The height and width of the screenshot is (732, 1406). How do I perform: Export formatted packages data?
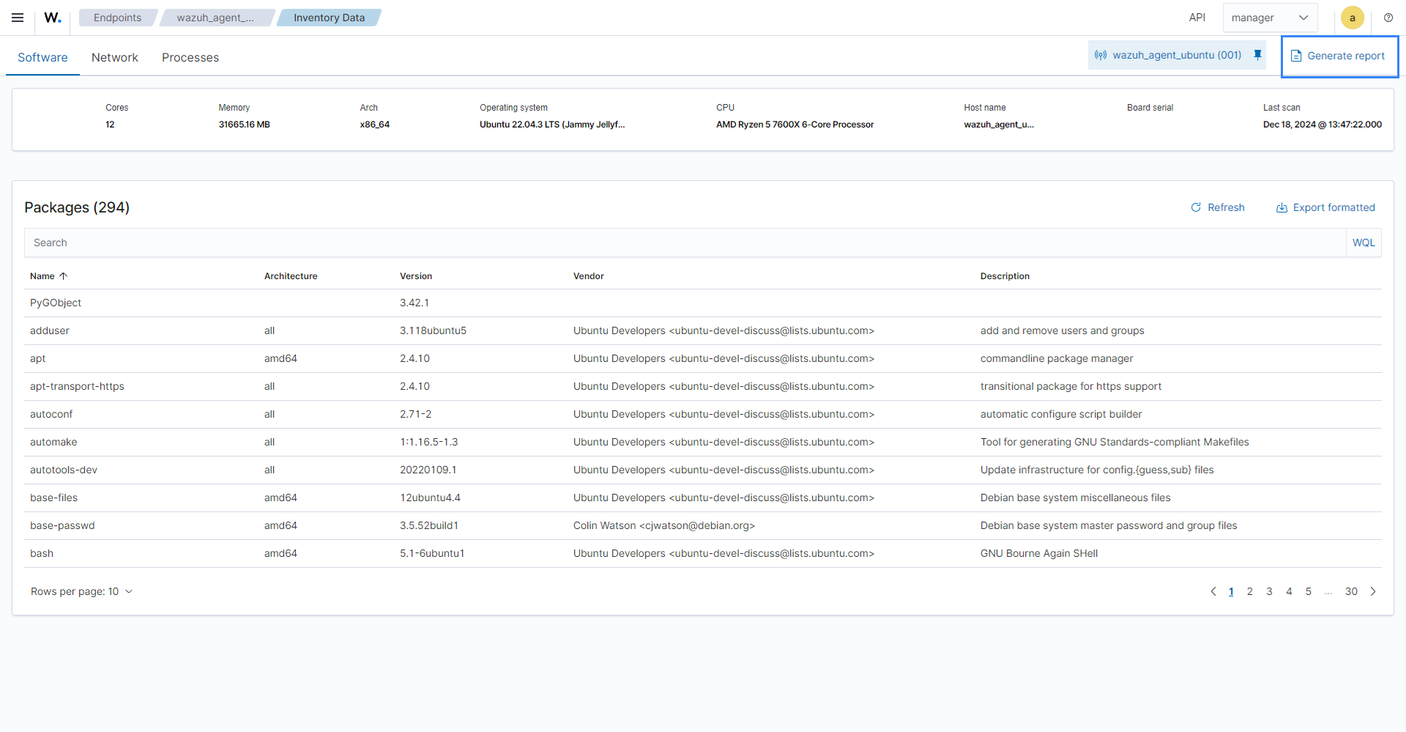tap(1325, 207)
